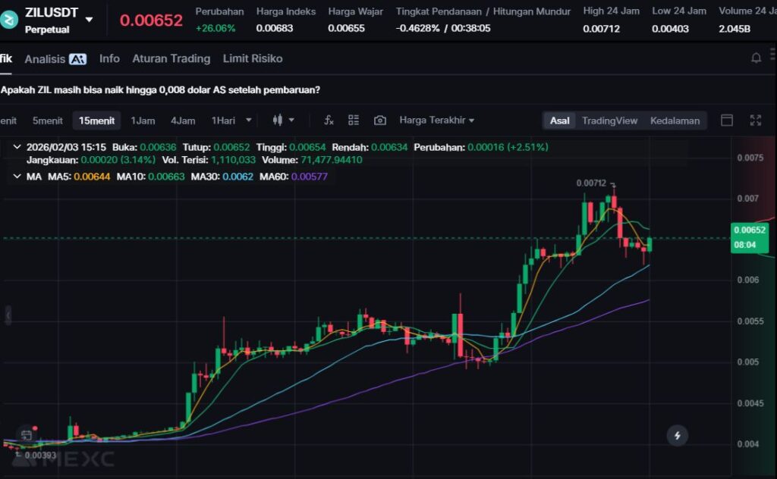
Task: Select the Asal chart mode
Action: tap(560, 121)
